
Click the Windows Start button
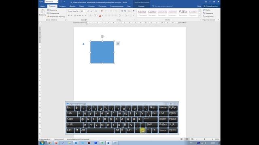pyautogui.click(x=42, y=143)
